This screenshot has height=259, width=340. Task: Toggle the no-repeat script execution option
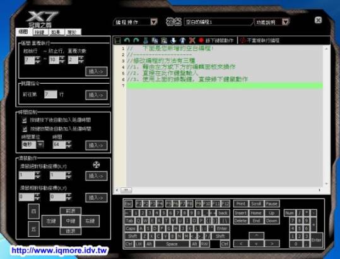point(260,40)
